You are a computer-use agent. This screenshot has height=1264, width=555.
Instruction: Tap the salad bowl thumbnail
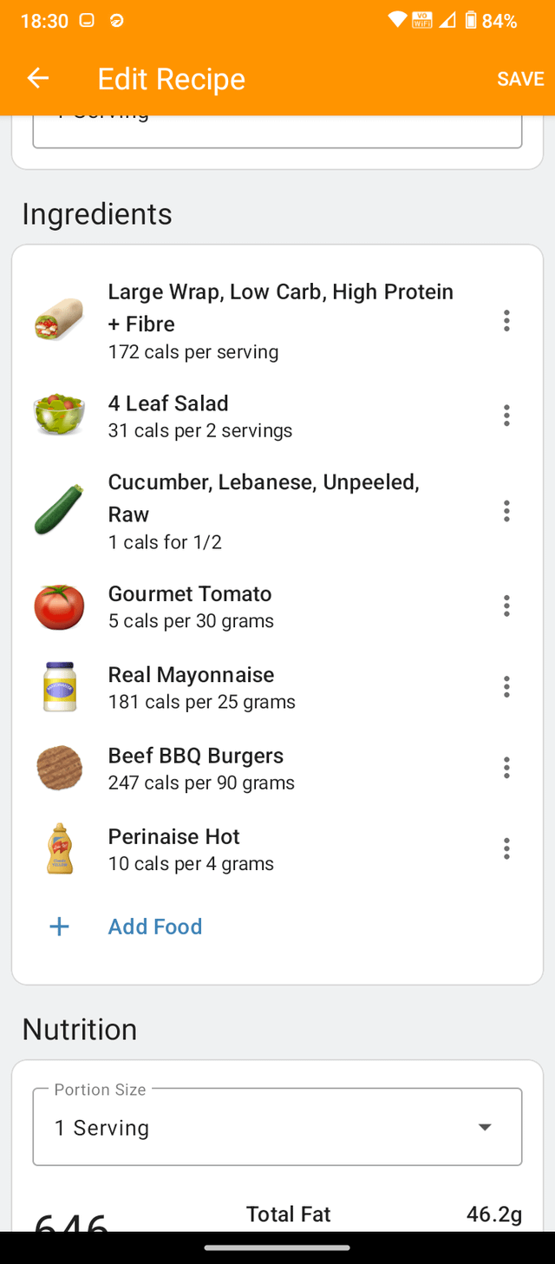(59, 416)
